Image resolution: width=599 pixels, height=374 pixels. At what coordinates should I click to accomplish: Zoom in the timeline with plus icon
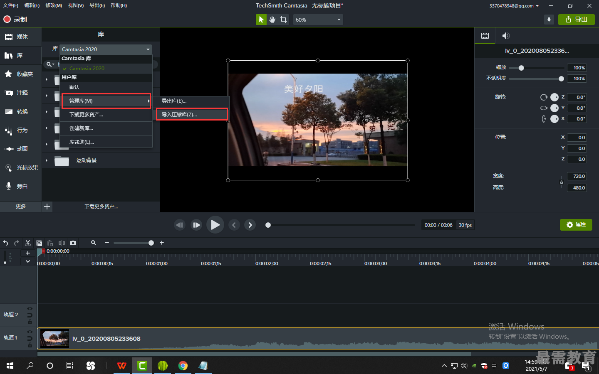tap(162, 243)
